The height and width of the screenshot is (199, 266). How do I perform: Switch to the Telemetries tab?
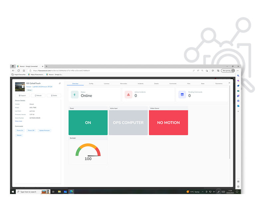coord(219,84)
